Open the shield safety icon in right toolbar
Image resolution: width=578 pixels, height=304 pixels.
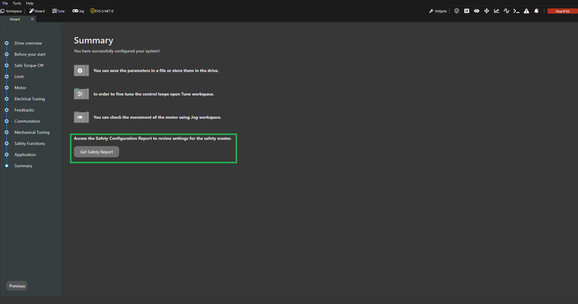pyautogui.click(x=457, y=11)
